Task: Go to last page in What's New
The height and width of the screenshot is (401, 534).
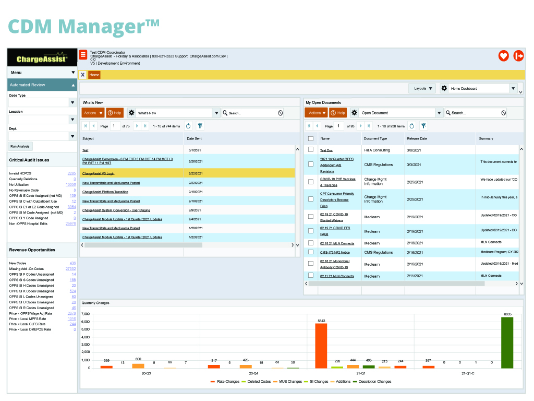Action: coord(145,126)
